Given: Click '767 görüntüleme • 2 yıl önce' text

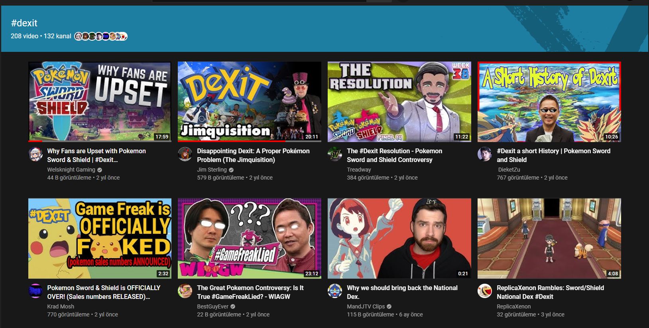Looking at the screenshot, I should click(532, 178).
